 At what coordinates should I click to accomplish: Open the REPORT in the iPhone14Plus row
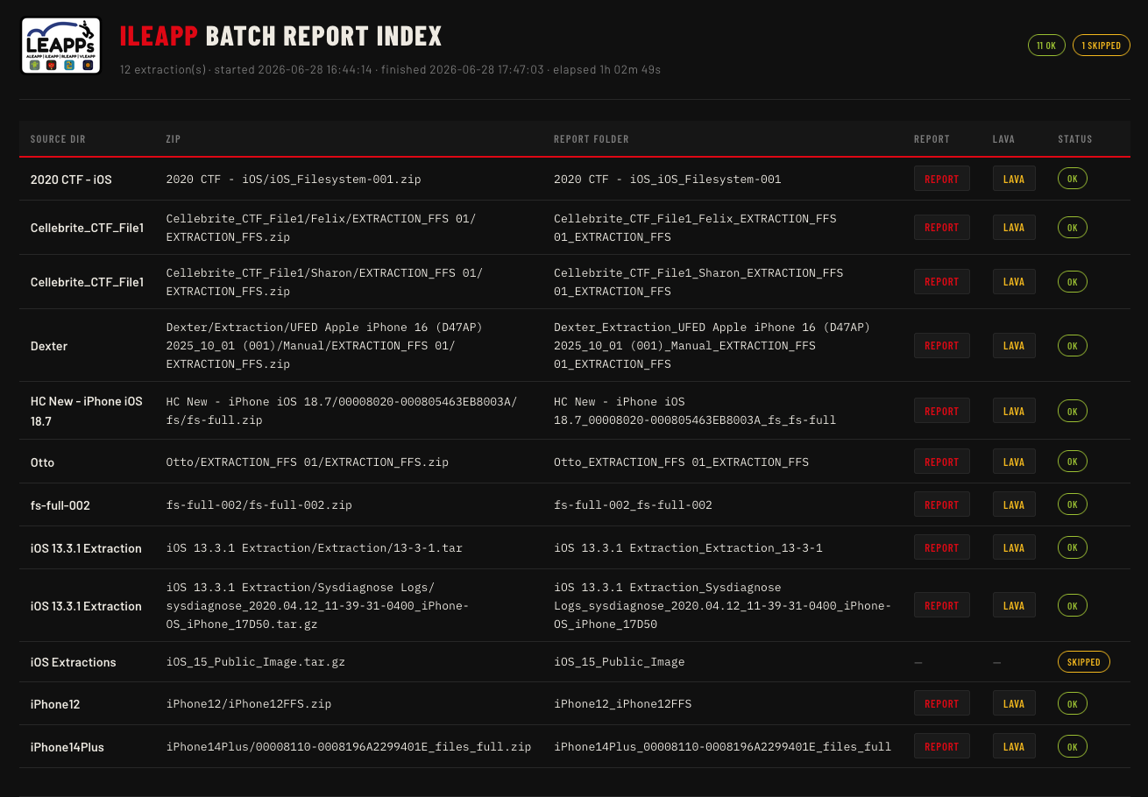point(942,746)
